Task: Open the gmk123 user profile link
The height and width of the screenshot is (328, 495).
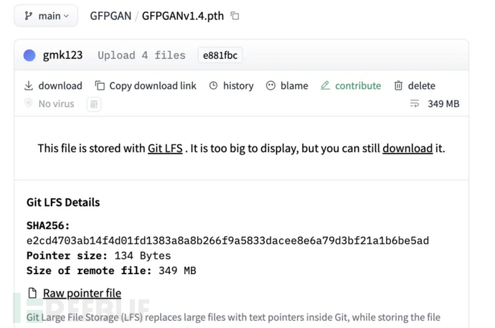Action: [x=64, y=55]
